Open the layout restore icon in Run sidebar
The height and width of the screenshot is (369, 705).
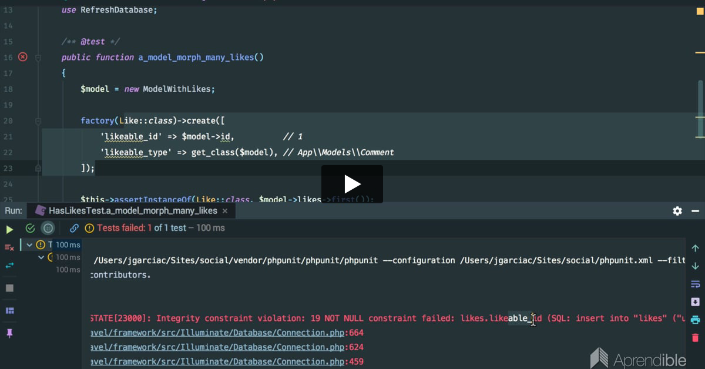[x=9, y=310]
